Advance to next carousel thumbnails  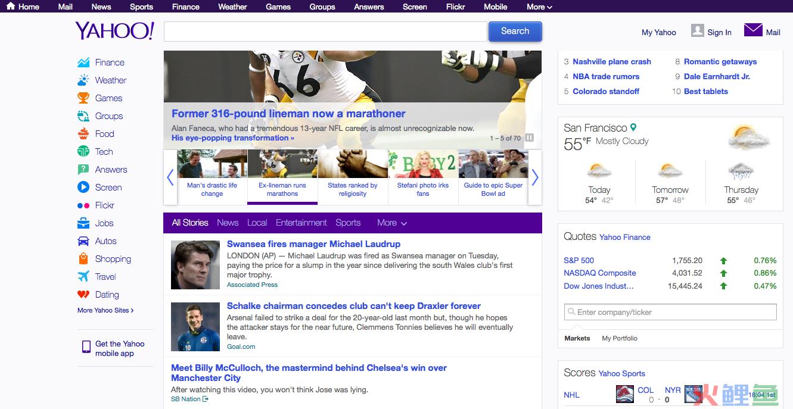pos(535,177)
